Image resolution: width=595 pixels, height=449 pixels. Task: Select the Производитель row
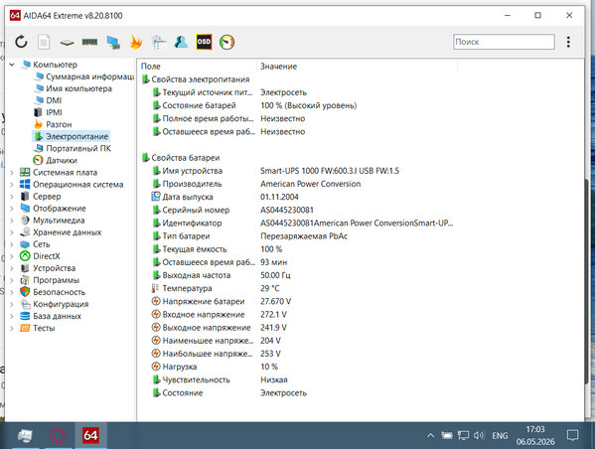(x=256, y=184)
